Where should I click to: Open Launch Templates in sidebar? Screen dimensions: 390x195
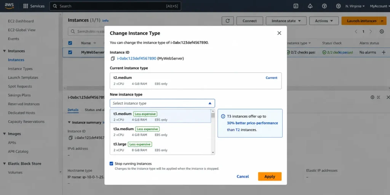[x=23, y=77]
